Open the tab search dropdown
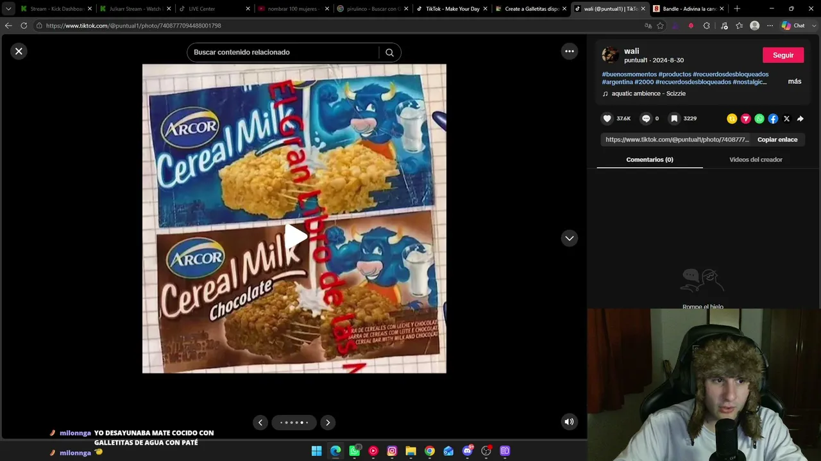This screenshot has width=821, height=461. point(8,9)
